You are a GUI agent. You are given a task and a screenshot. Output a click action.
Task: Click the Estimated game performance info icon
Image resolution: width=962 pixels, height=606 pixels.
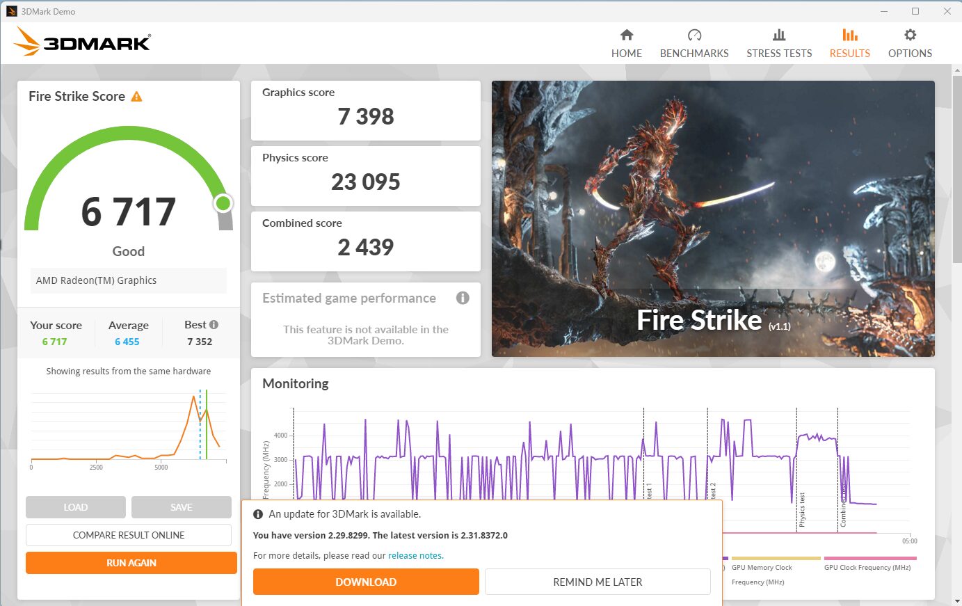pos(463,298)
